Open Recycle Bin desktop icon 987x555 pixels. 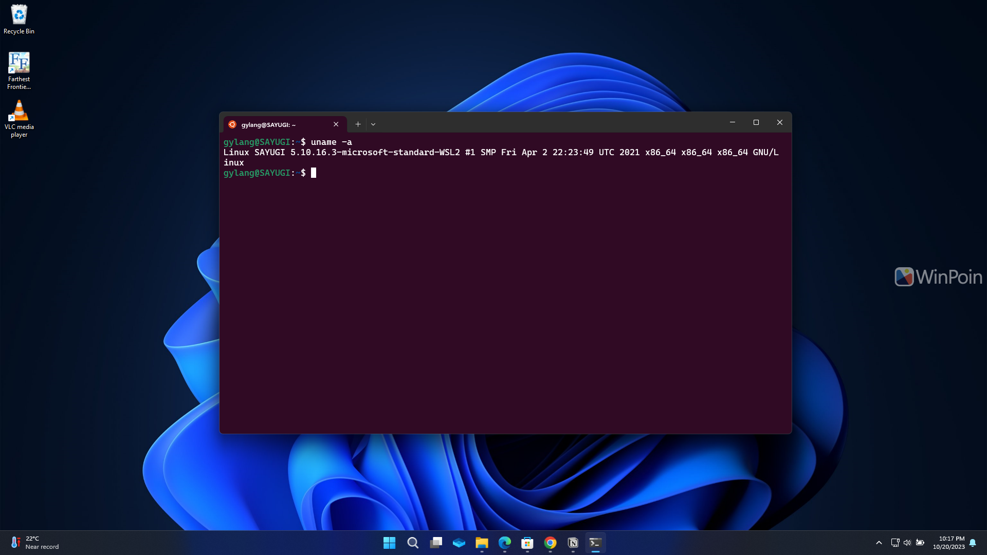(19, 20)
